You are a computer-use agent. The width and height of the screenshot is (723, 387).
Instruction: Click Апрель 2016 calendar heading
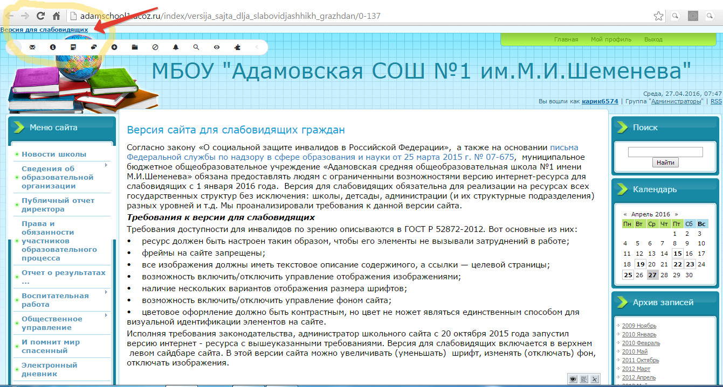[651, 214]
